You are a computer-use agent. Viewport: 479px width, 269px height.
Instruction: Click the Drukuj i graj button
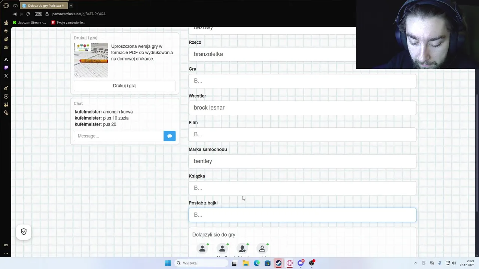click(125, 86)
